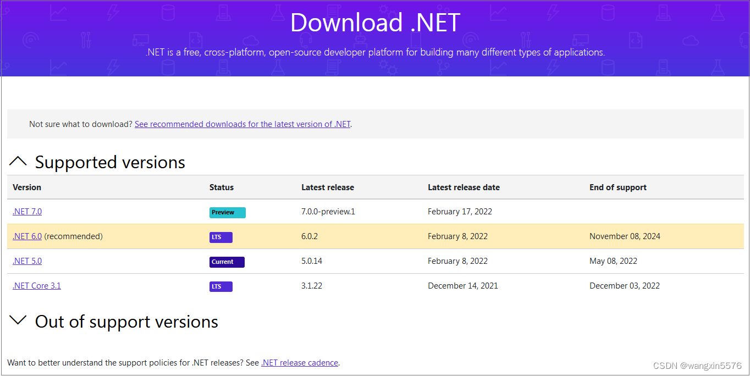This screenshot has width=750, height=376.
Task: Click the End of support column header
Action: [x=617, y=187]
